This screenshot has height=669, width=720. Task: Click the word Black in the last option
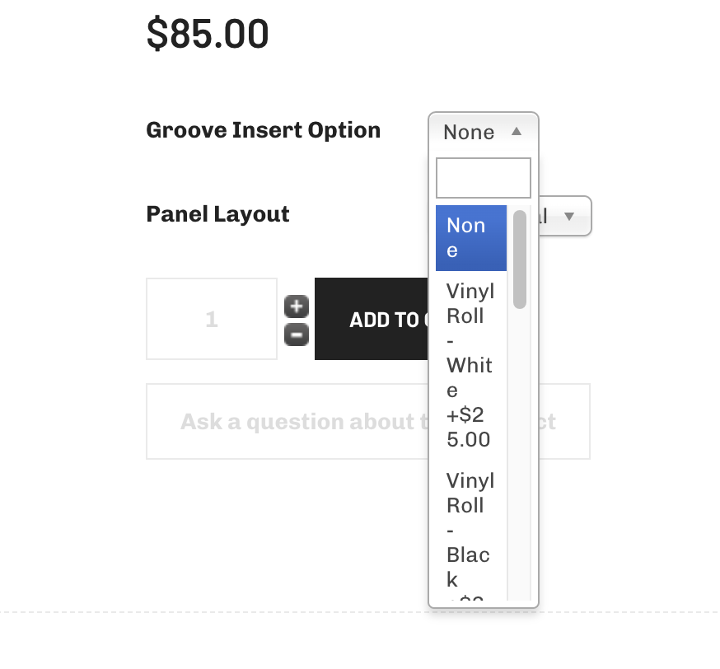click(469, 567)
